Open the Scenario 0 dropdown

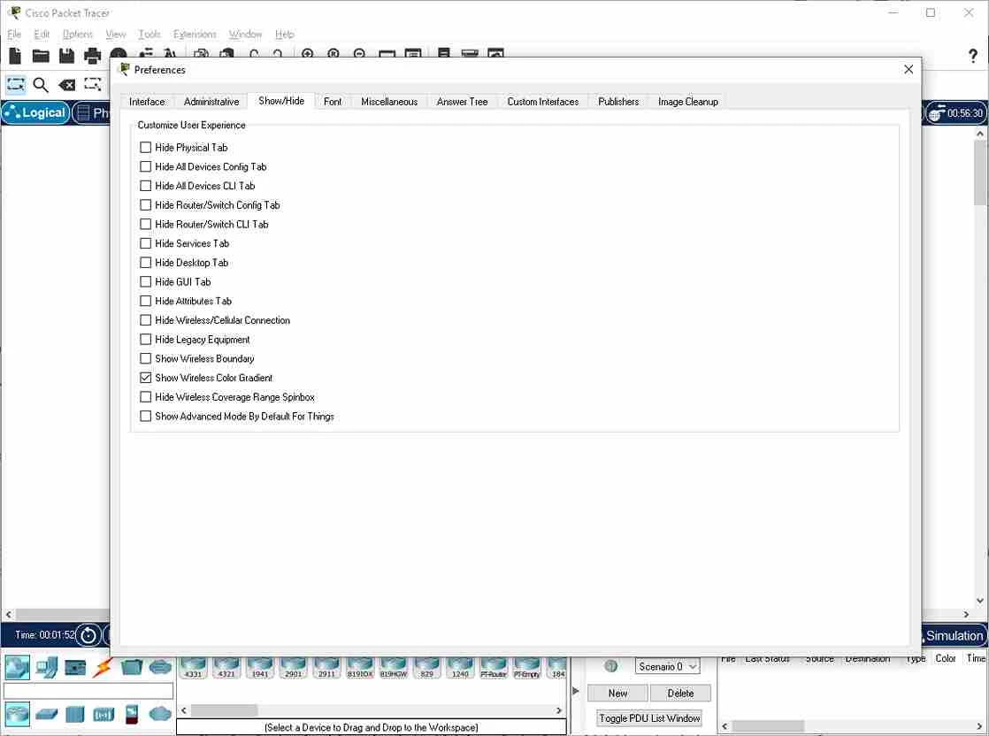point(667,667)
